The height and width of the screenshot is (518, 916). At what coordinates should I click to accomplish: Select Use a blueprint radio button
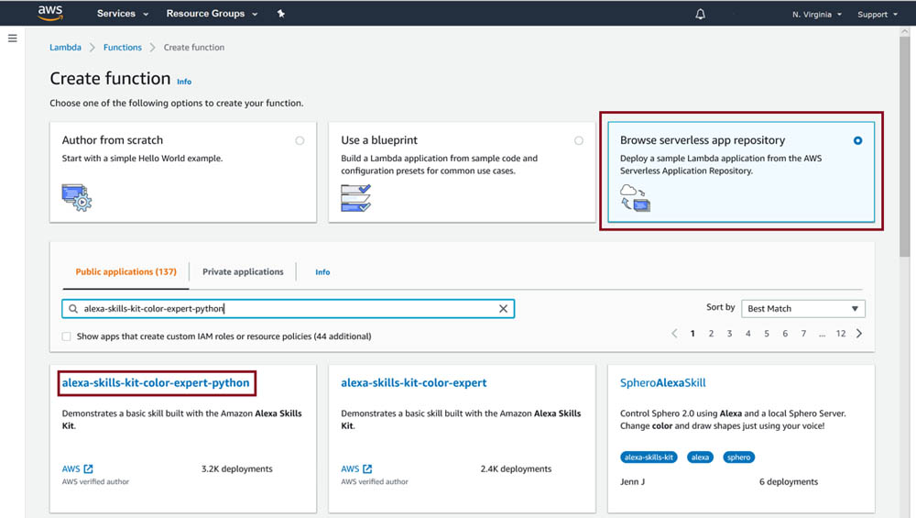coord(578,140)
